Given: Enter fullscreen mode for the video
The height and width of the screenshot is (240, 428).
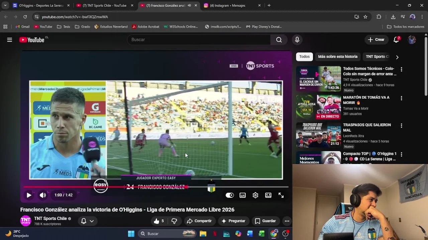Looking at the screenshot, I should [x=281, y=195].
